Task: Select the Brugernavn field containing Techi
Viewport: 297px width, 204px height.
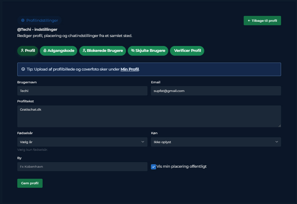Action: (x=82, y=91)
